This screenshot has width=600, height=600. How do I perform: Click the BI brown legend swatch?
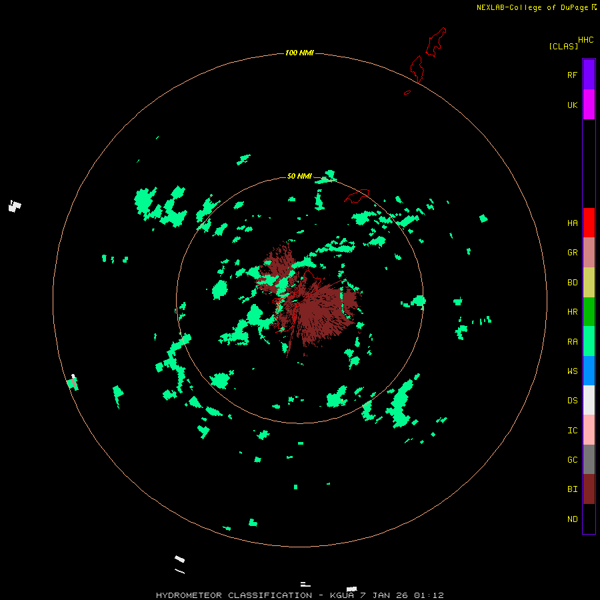tap(589, 489)
